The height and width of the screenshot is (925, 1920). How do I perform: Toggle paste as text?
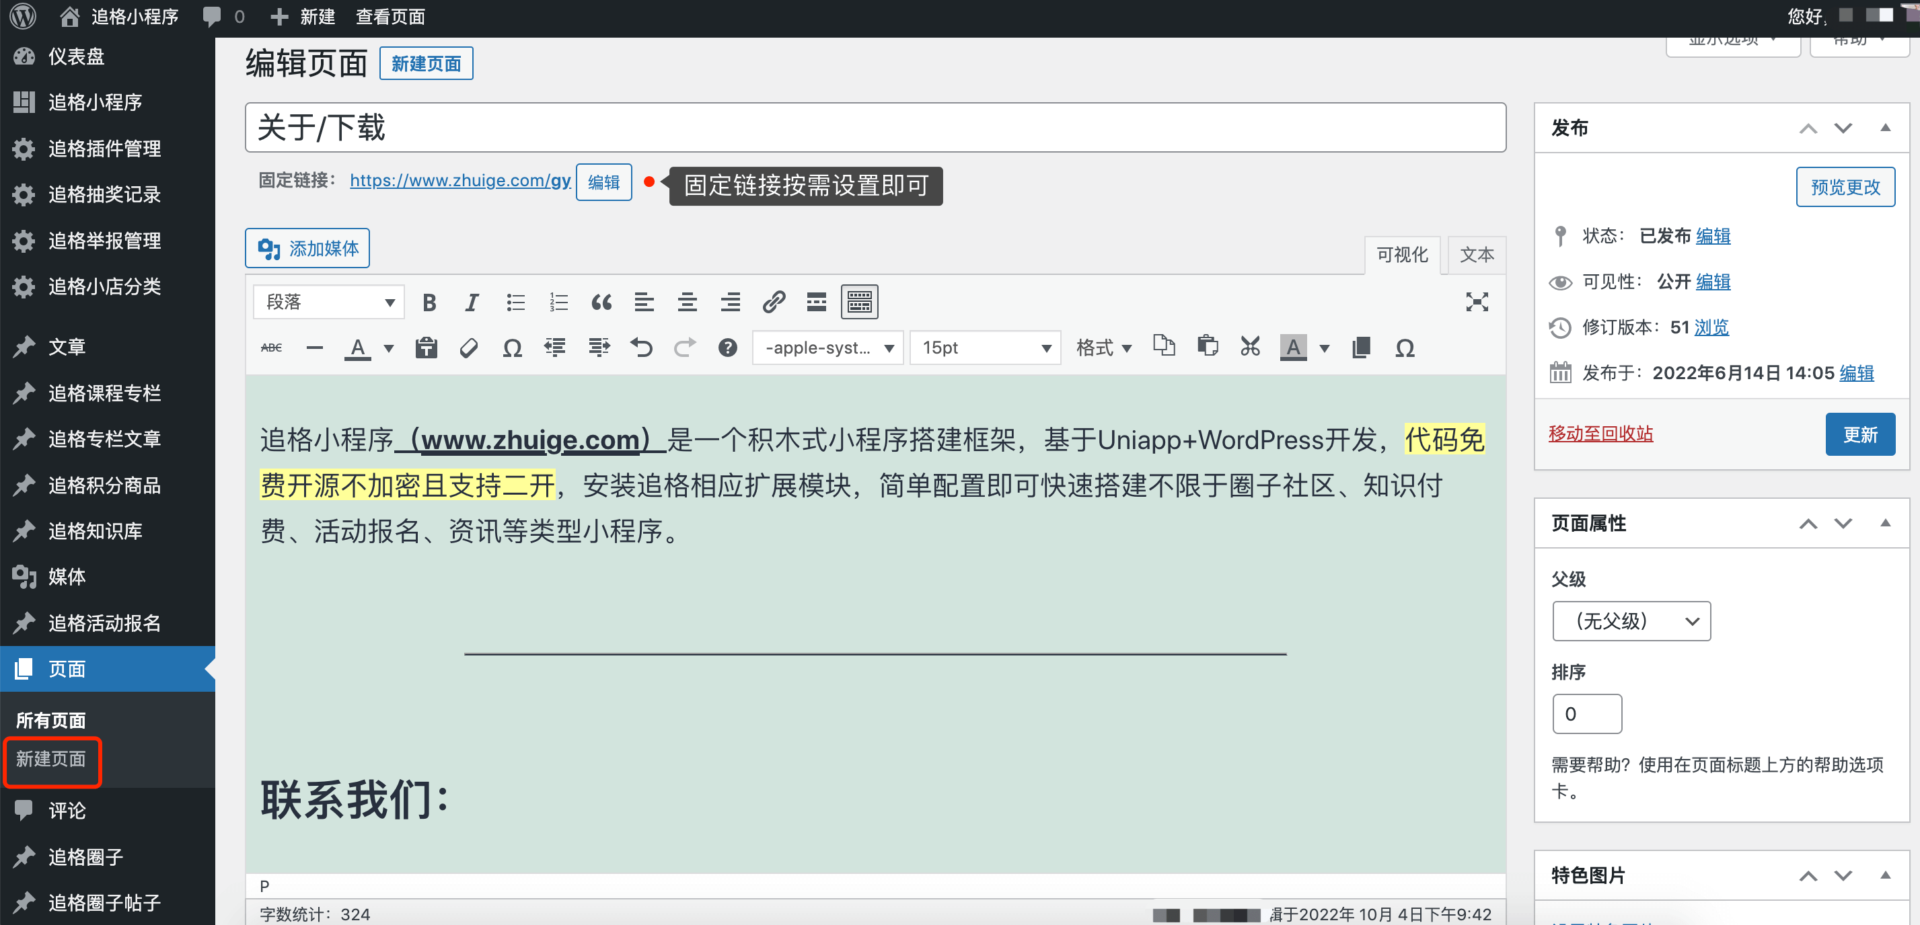click(427, 348)
